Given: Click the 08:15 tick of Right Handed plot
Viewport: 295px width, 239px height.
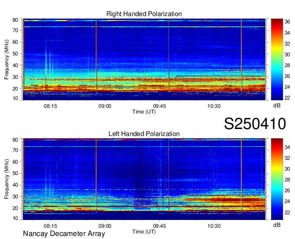Looking at the screenshot, I should (50, 106).
